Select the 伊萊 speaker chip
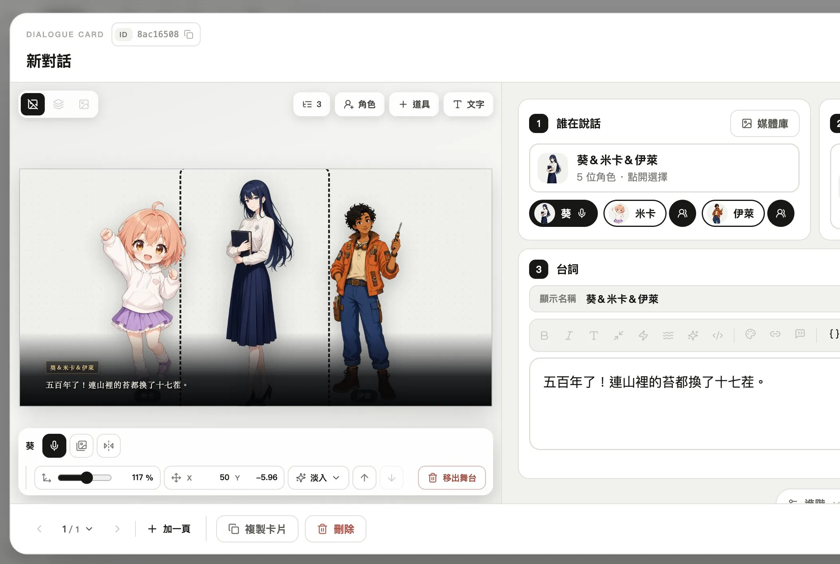The image size is (840, 564). click(733, 213)
